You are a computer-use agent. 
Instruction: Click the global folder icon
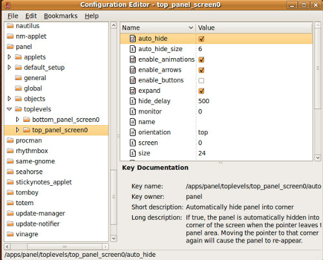(x=19, y=88)
